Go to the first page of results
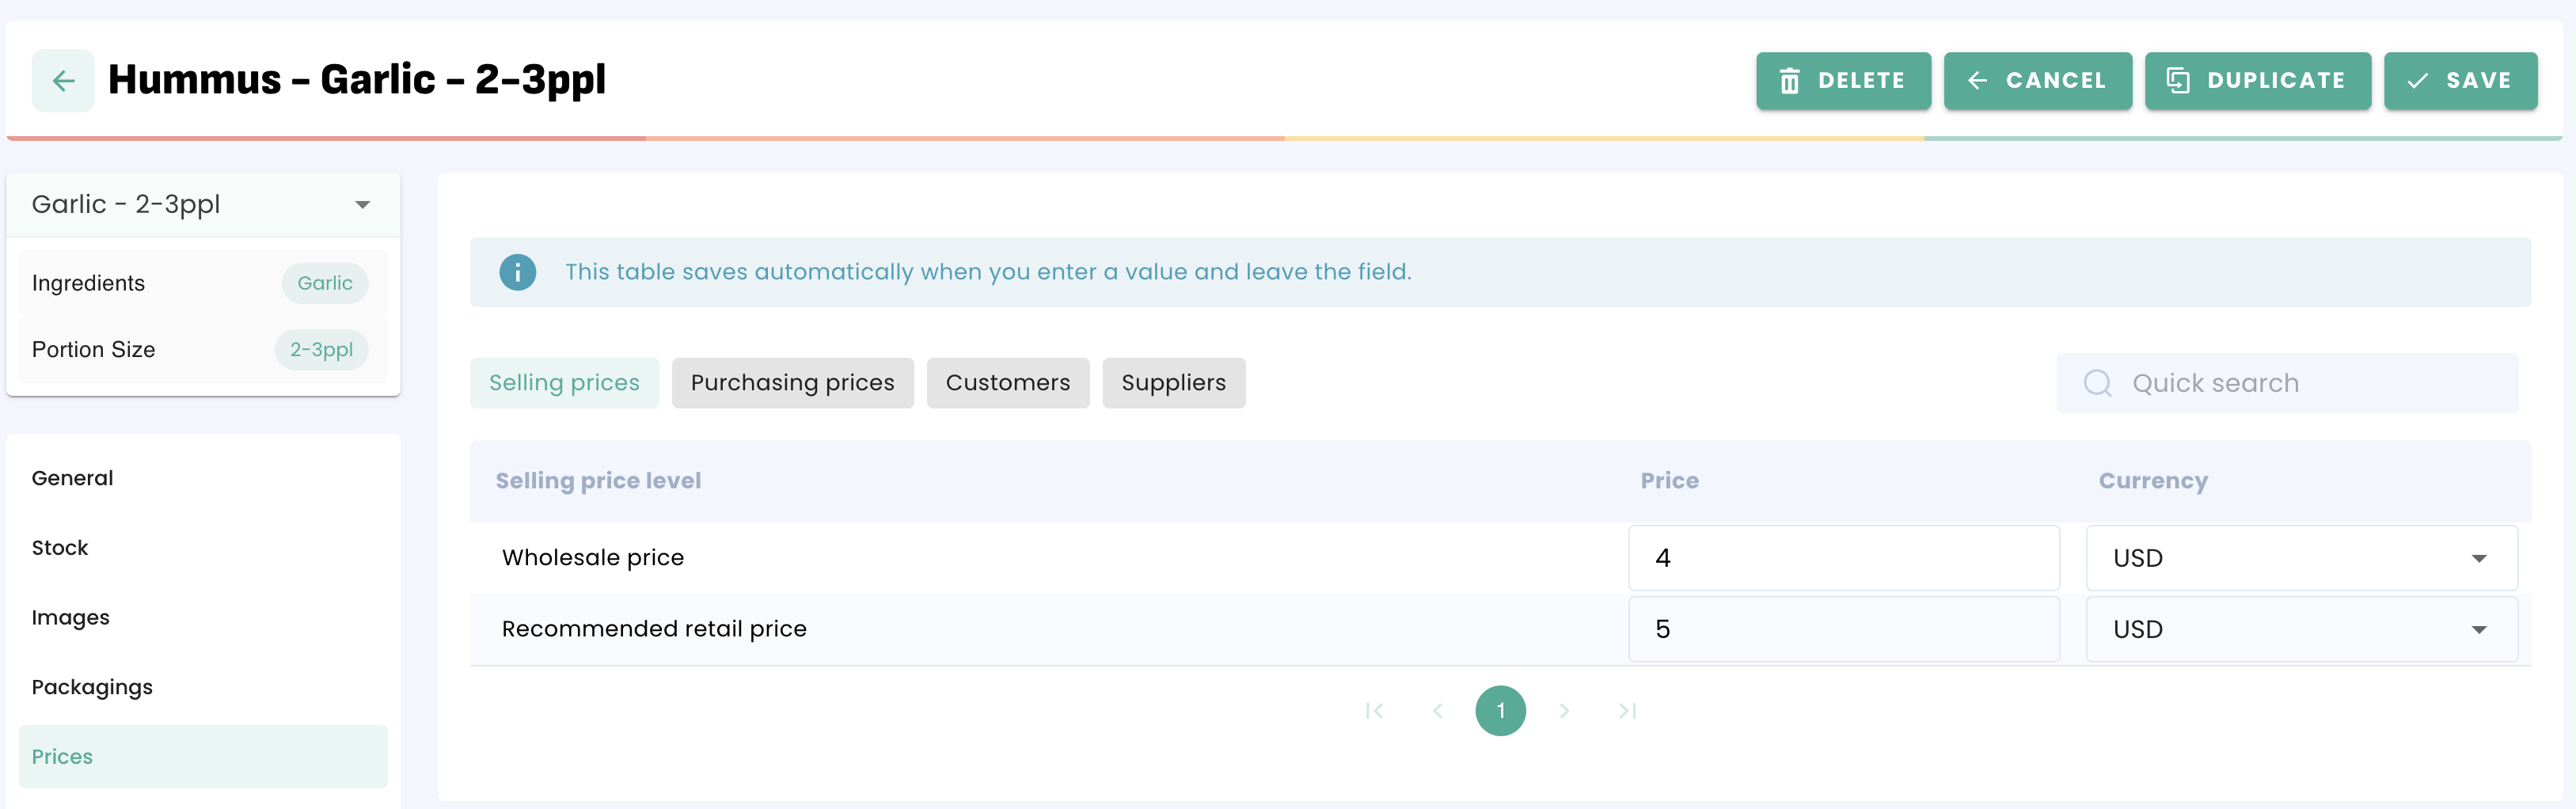2576x809 pixels. tap(1374, 711)
